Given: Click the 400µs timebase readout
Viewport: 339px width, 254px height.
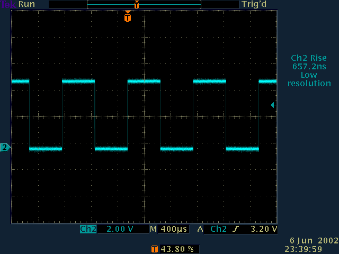Looking at the screenshot, I should [x=175, y=230].
